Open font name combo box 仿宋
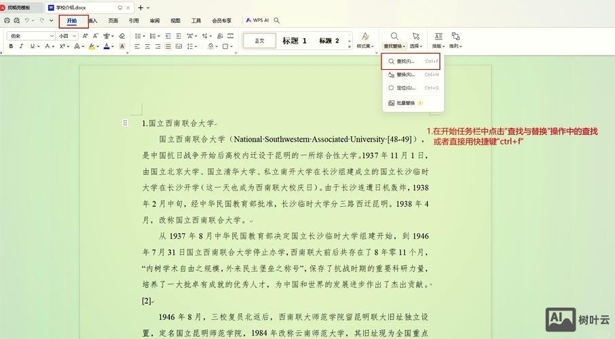This screenshot has width=615, height=339. click(31, 36)
